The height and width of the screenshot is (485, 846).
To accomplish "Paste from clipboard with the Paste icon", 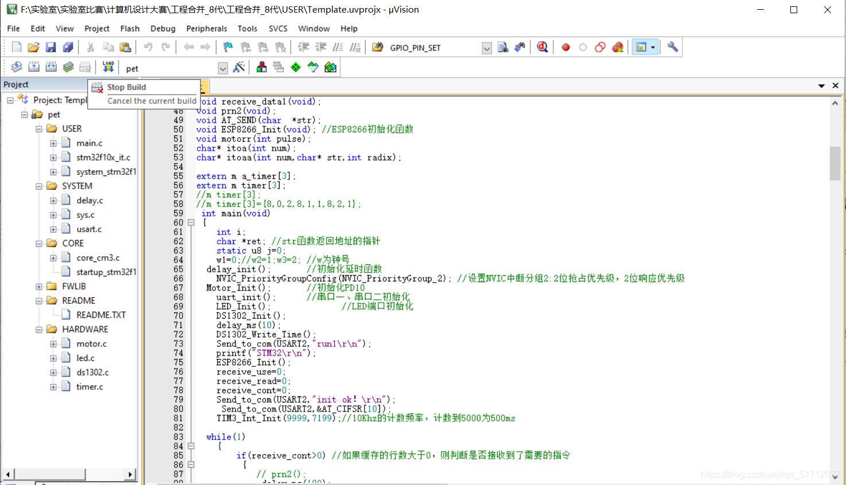I will pos(125,48).
